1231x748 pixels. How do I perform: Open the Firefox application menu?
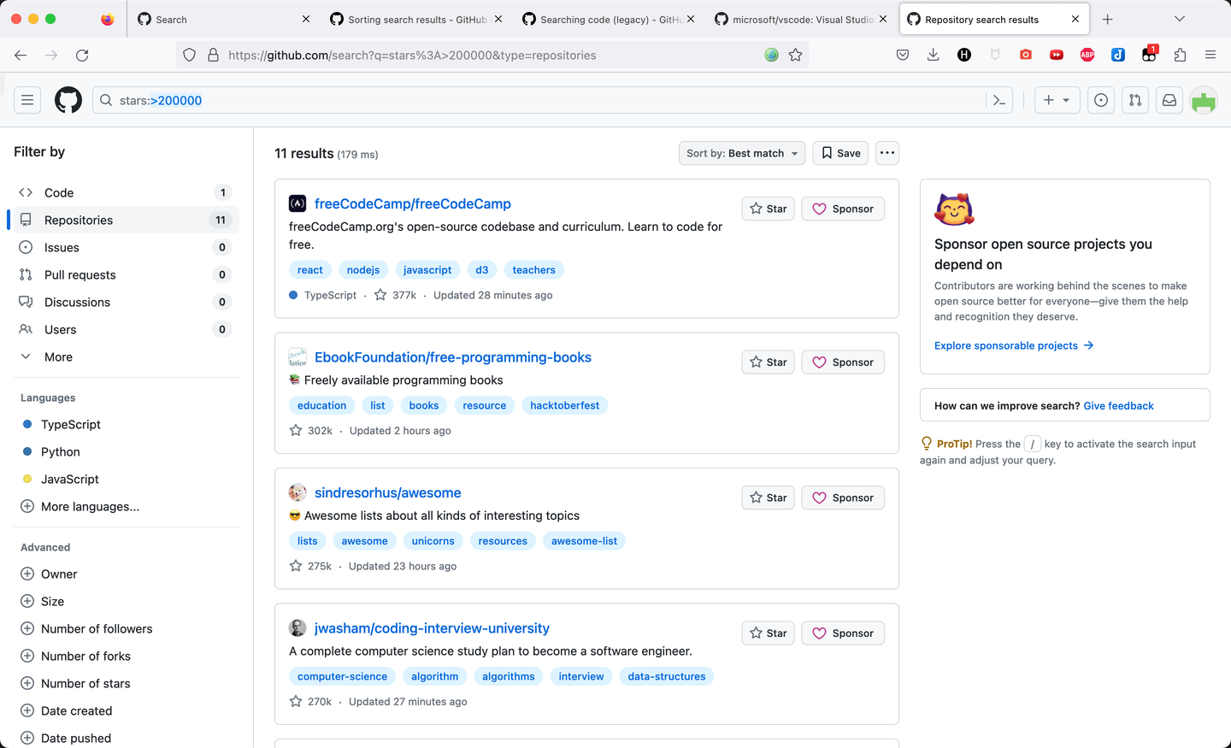tap(1210, 55)
